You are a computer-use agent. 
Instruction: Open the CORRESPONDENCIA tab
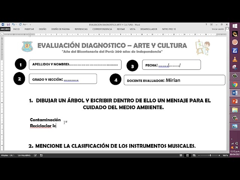coord(102,29)
